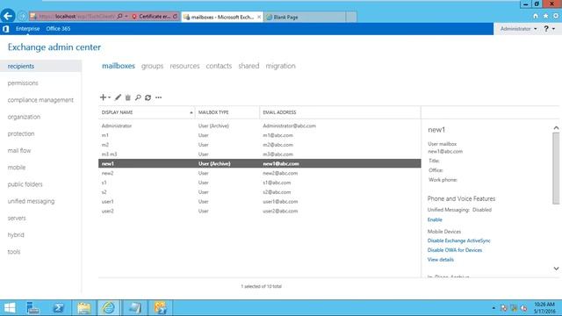The image size is (562, 316).
Task: Open unified messaging in left navigation
Action: tap(32, 201)
